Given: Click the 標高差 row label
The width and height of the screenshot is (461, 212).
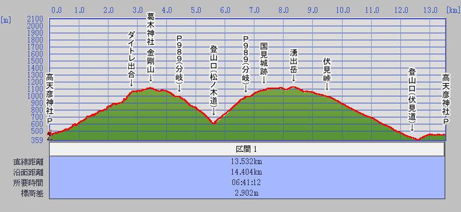Looking at the screenshot, I should click(32, 193).
